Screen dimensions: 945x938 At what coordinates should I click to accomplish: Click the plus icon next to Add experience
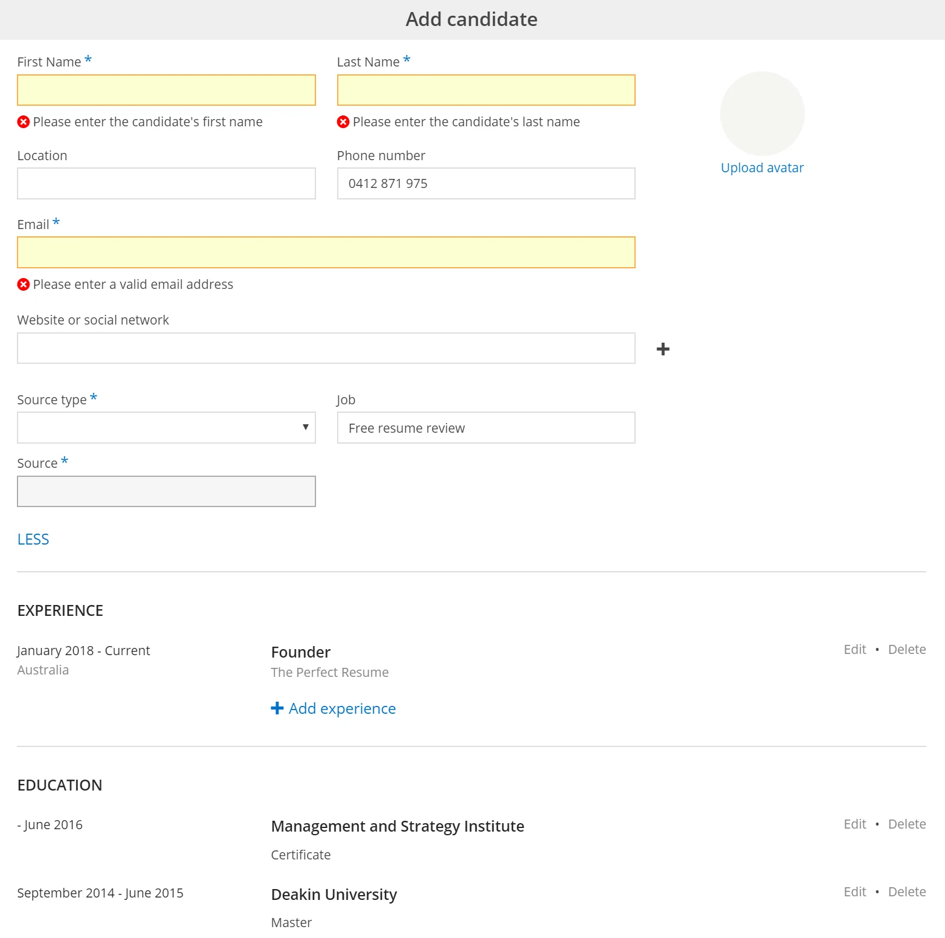(276, 708)
